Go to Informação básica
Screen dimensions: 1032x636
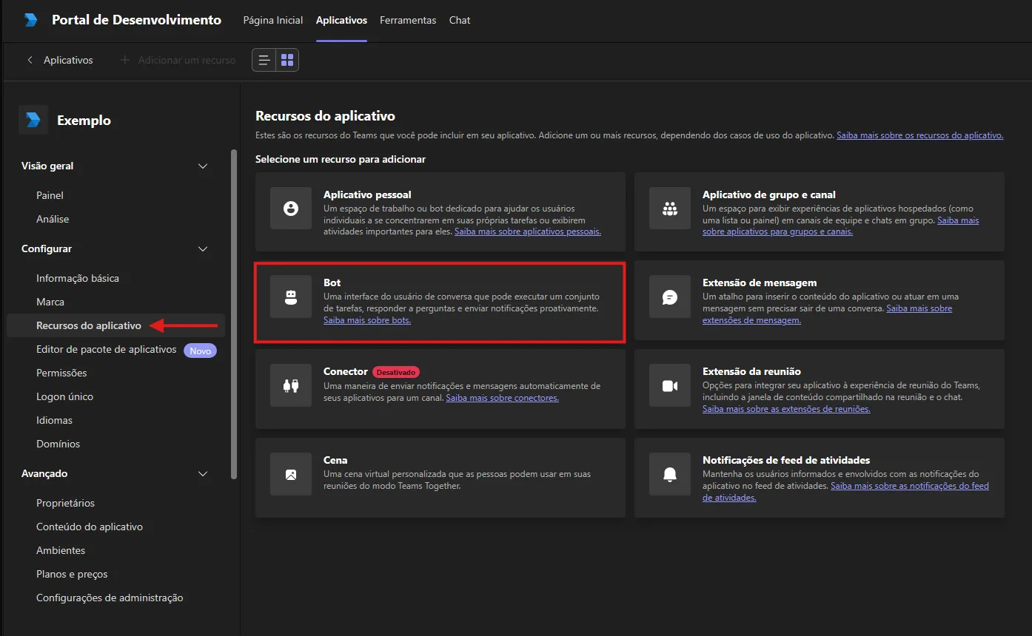coord(78,278)
